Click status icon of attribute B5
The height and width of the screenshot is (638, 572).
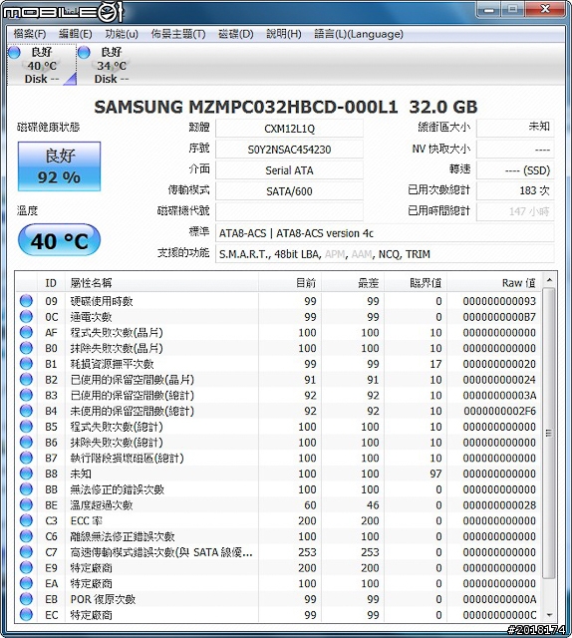coord(26,427)
